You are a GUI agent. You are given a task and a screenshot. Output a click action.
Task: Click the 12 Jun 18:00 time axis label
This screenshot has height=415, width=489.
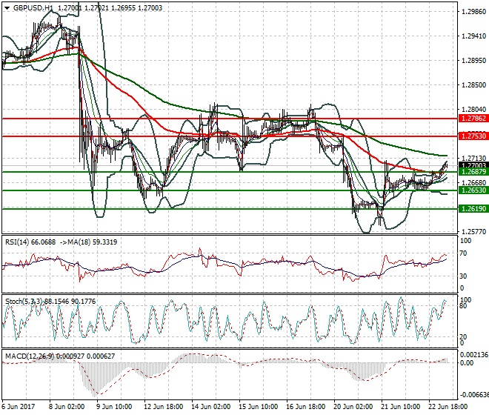coord(162,407)
